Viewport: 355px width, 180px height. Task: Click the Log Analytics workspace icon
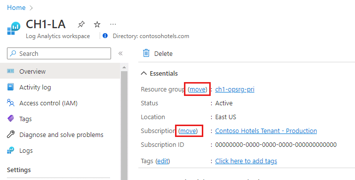pyautogui.click(x=13, y=29)
